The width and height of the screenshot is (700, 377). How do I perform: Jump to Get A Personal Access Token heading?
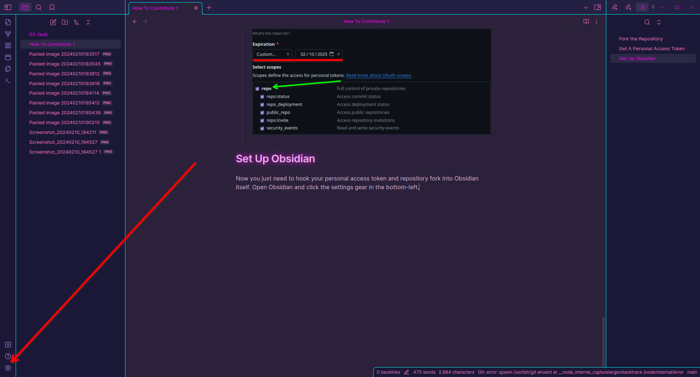coord(652,49)
